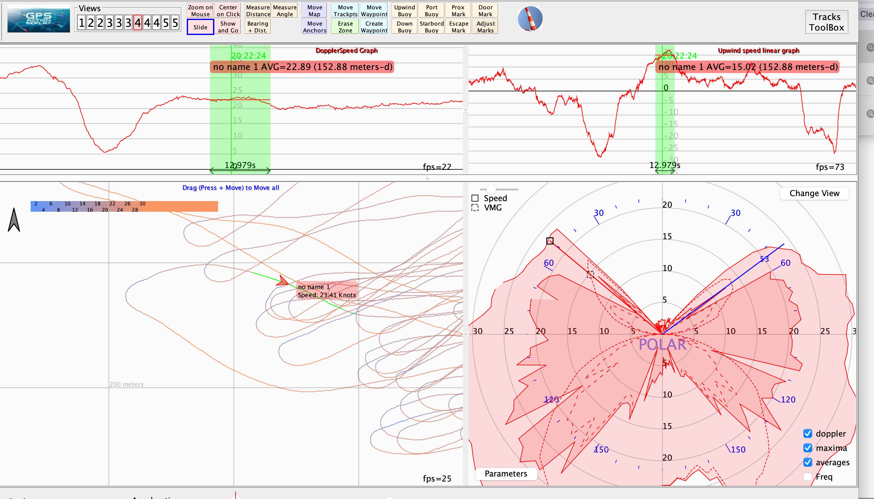
Task: Adjust the polar zoom slider
Action: [x=491, y=189]
